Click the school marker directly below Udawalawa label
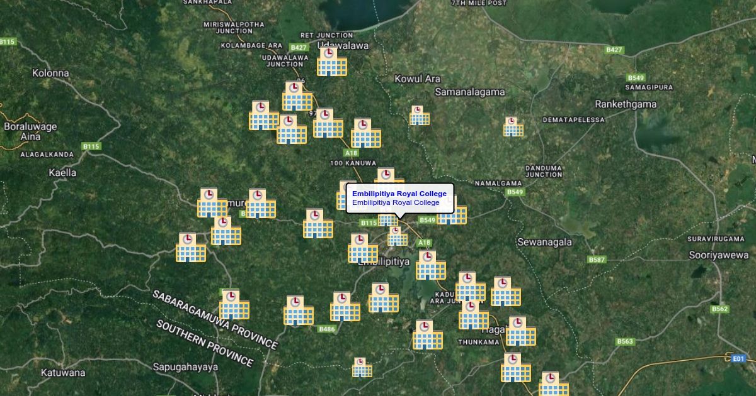Viewport: 756px width, 396px height. [331, 62]
